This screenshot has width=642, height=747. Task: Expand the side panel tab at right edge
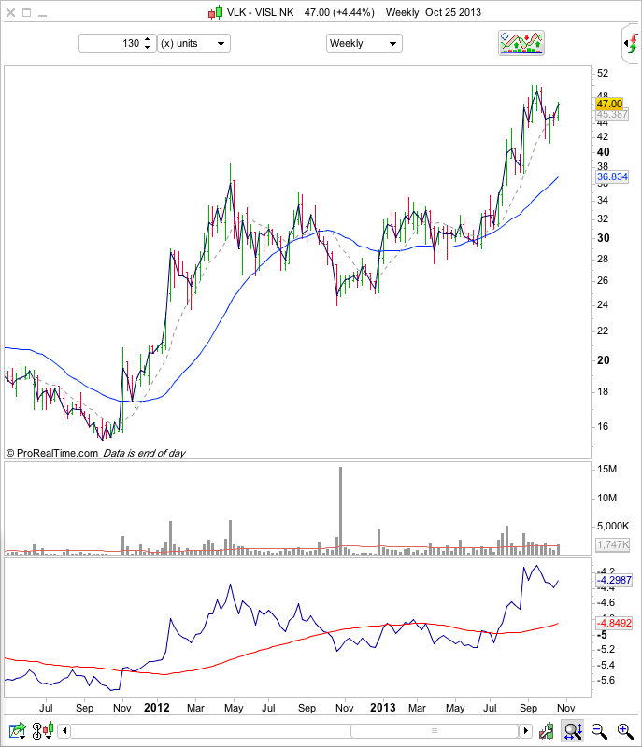[632, 44]
